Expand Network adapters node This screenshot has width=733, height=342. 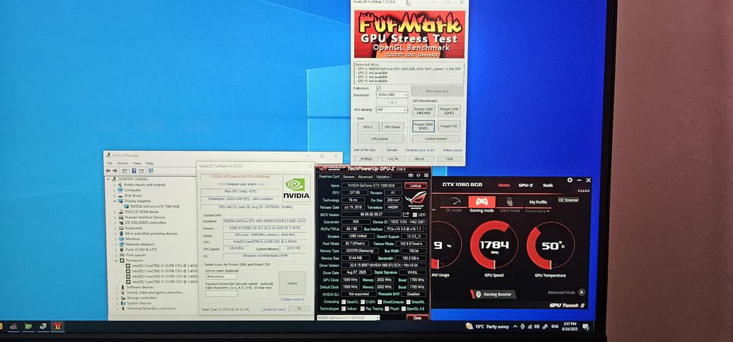point(114,245)
